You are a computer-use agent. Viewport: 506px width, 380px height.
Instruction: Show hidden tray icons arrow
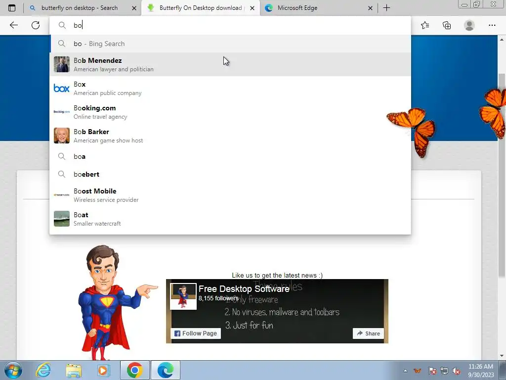point(405,371)
